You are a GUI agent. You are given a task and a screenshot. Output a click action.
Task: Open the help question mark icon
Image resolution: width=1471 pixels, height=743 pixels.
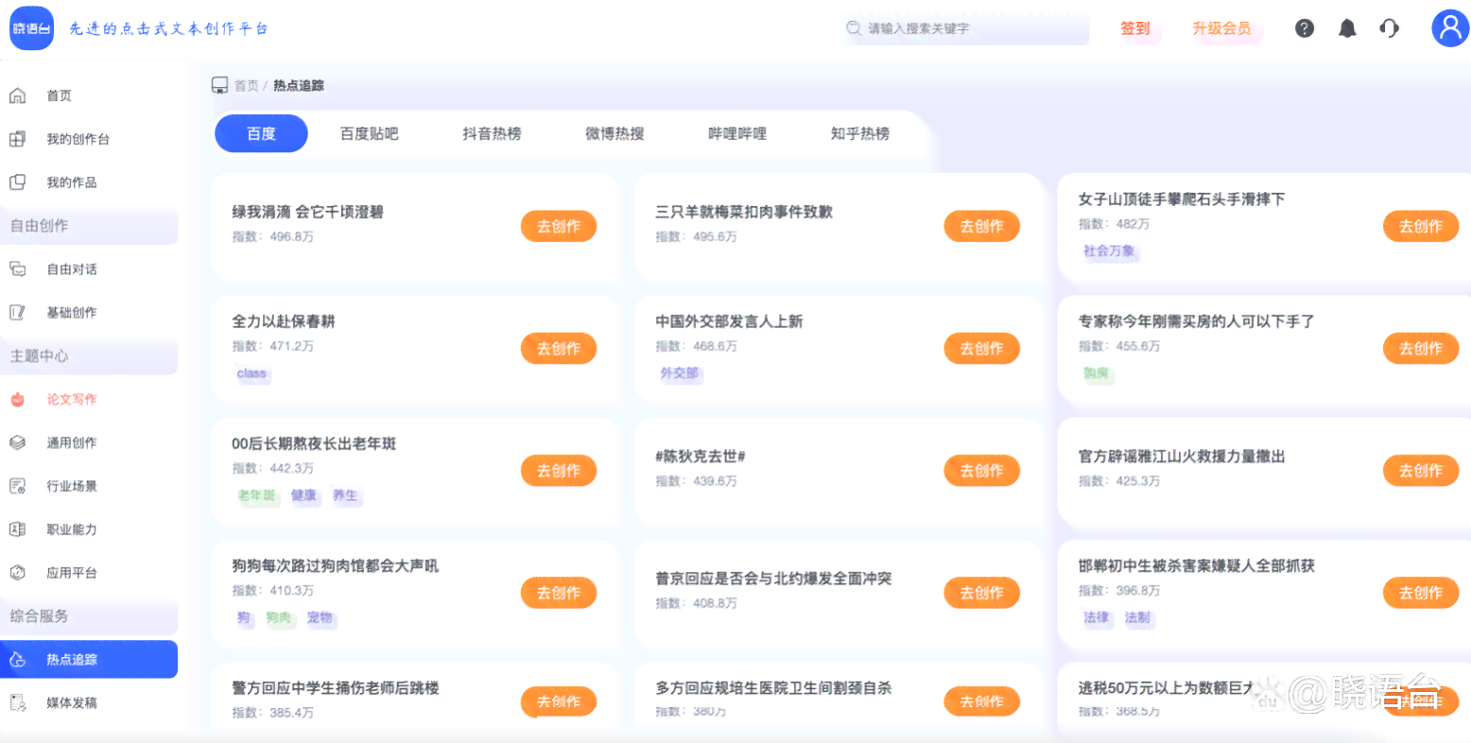click(1305, 28)
